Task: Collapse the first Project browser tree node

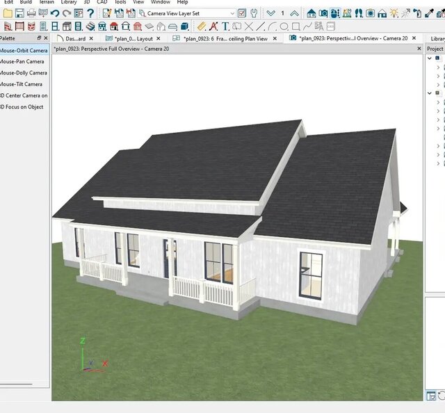Action: 430,58
